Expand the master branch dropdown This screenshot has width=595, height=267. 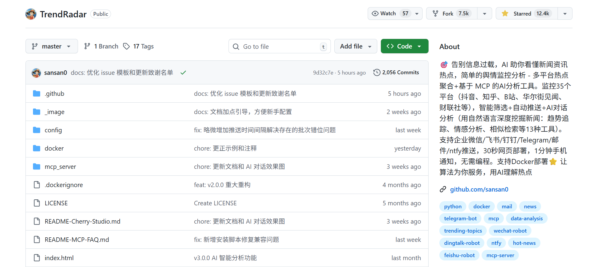[52, 46]
